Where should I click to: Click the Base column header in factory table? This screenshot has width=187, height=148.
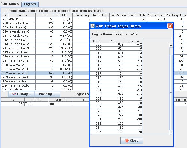[36, 100]
